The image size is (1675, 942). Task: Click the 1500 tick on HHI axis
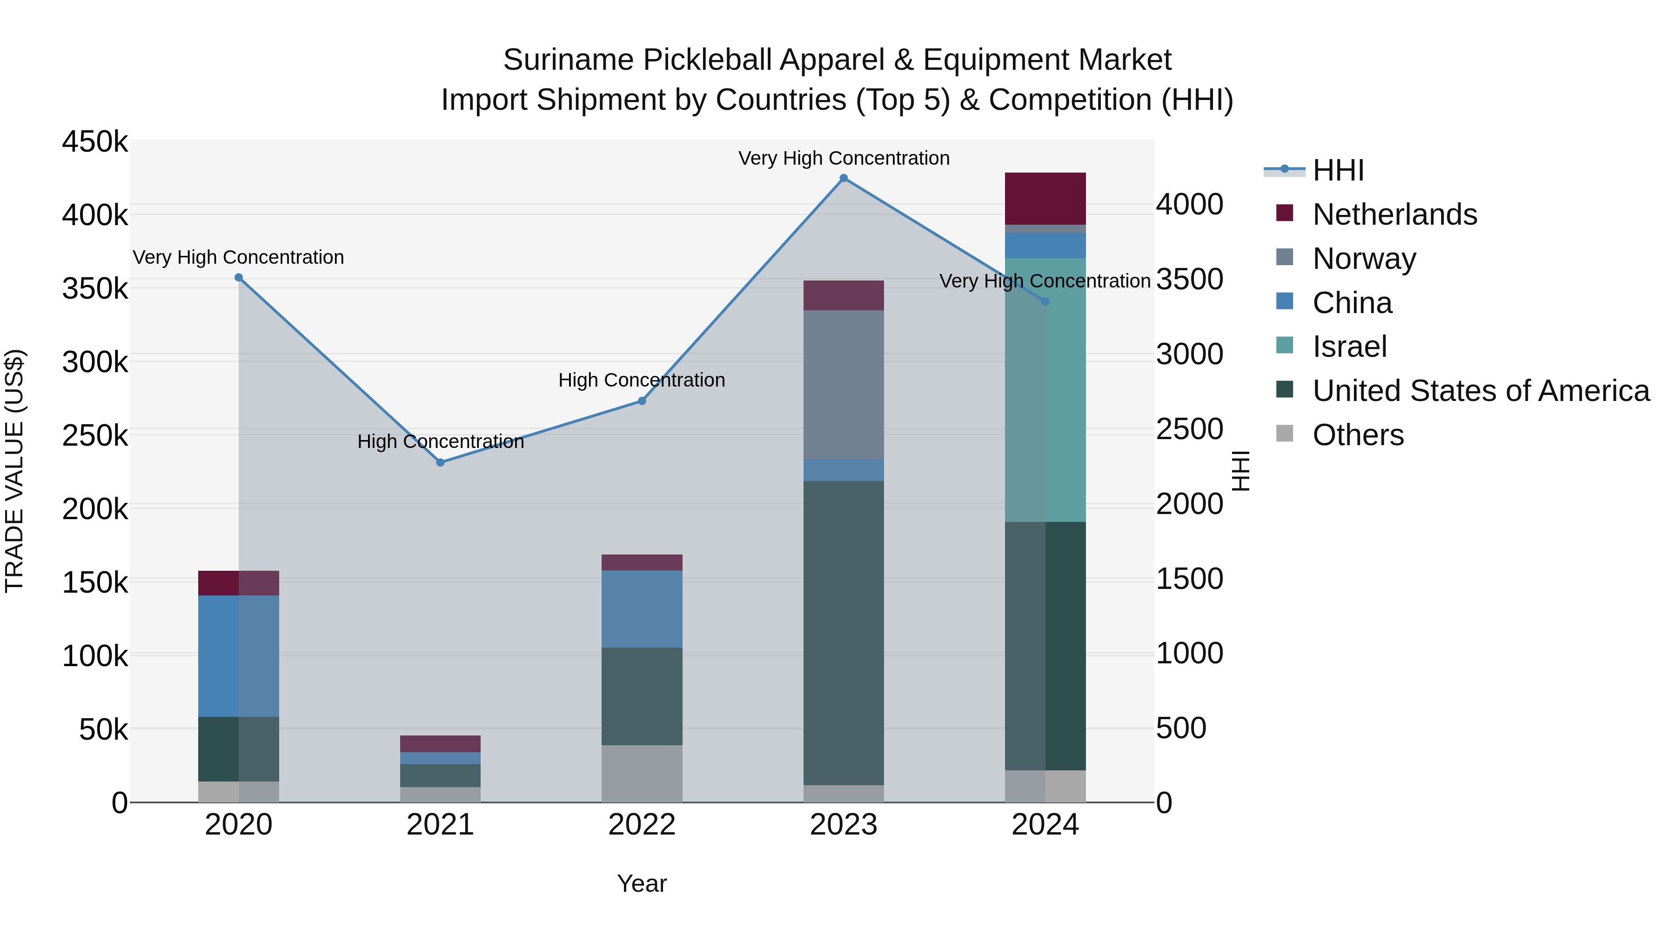tap(1190, 579)
